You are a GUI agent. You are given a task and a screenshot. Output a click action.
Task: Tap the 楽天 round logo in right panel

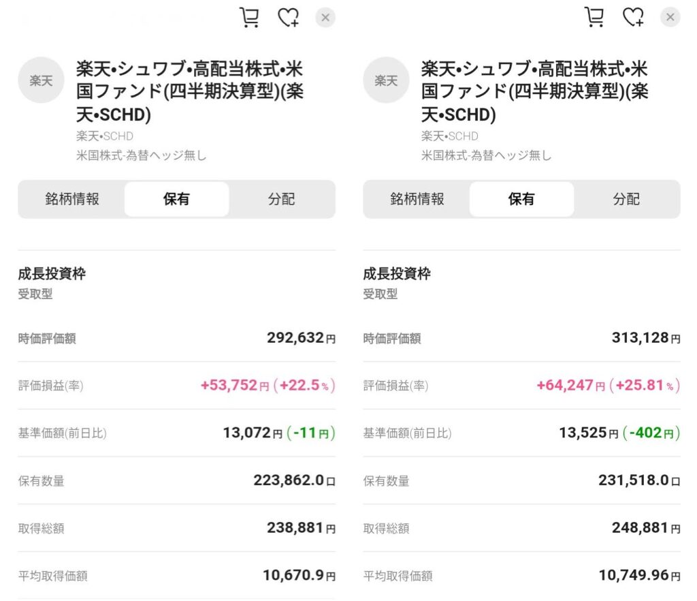tap(386, 80)
